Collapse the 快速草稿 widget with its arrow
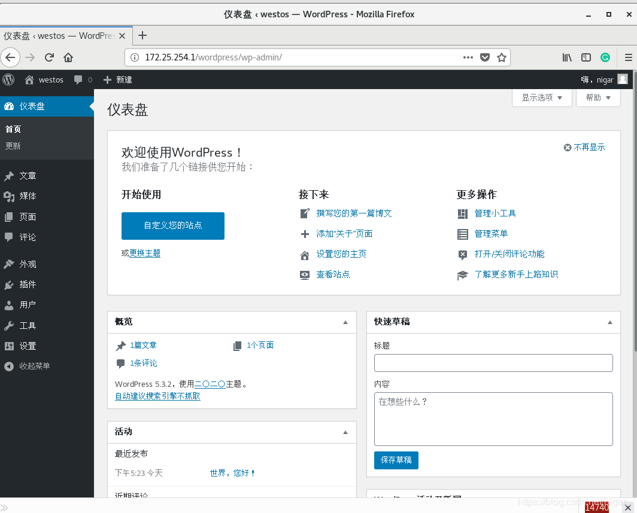The image size is (637, 513). (610, 322)
